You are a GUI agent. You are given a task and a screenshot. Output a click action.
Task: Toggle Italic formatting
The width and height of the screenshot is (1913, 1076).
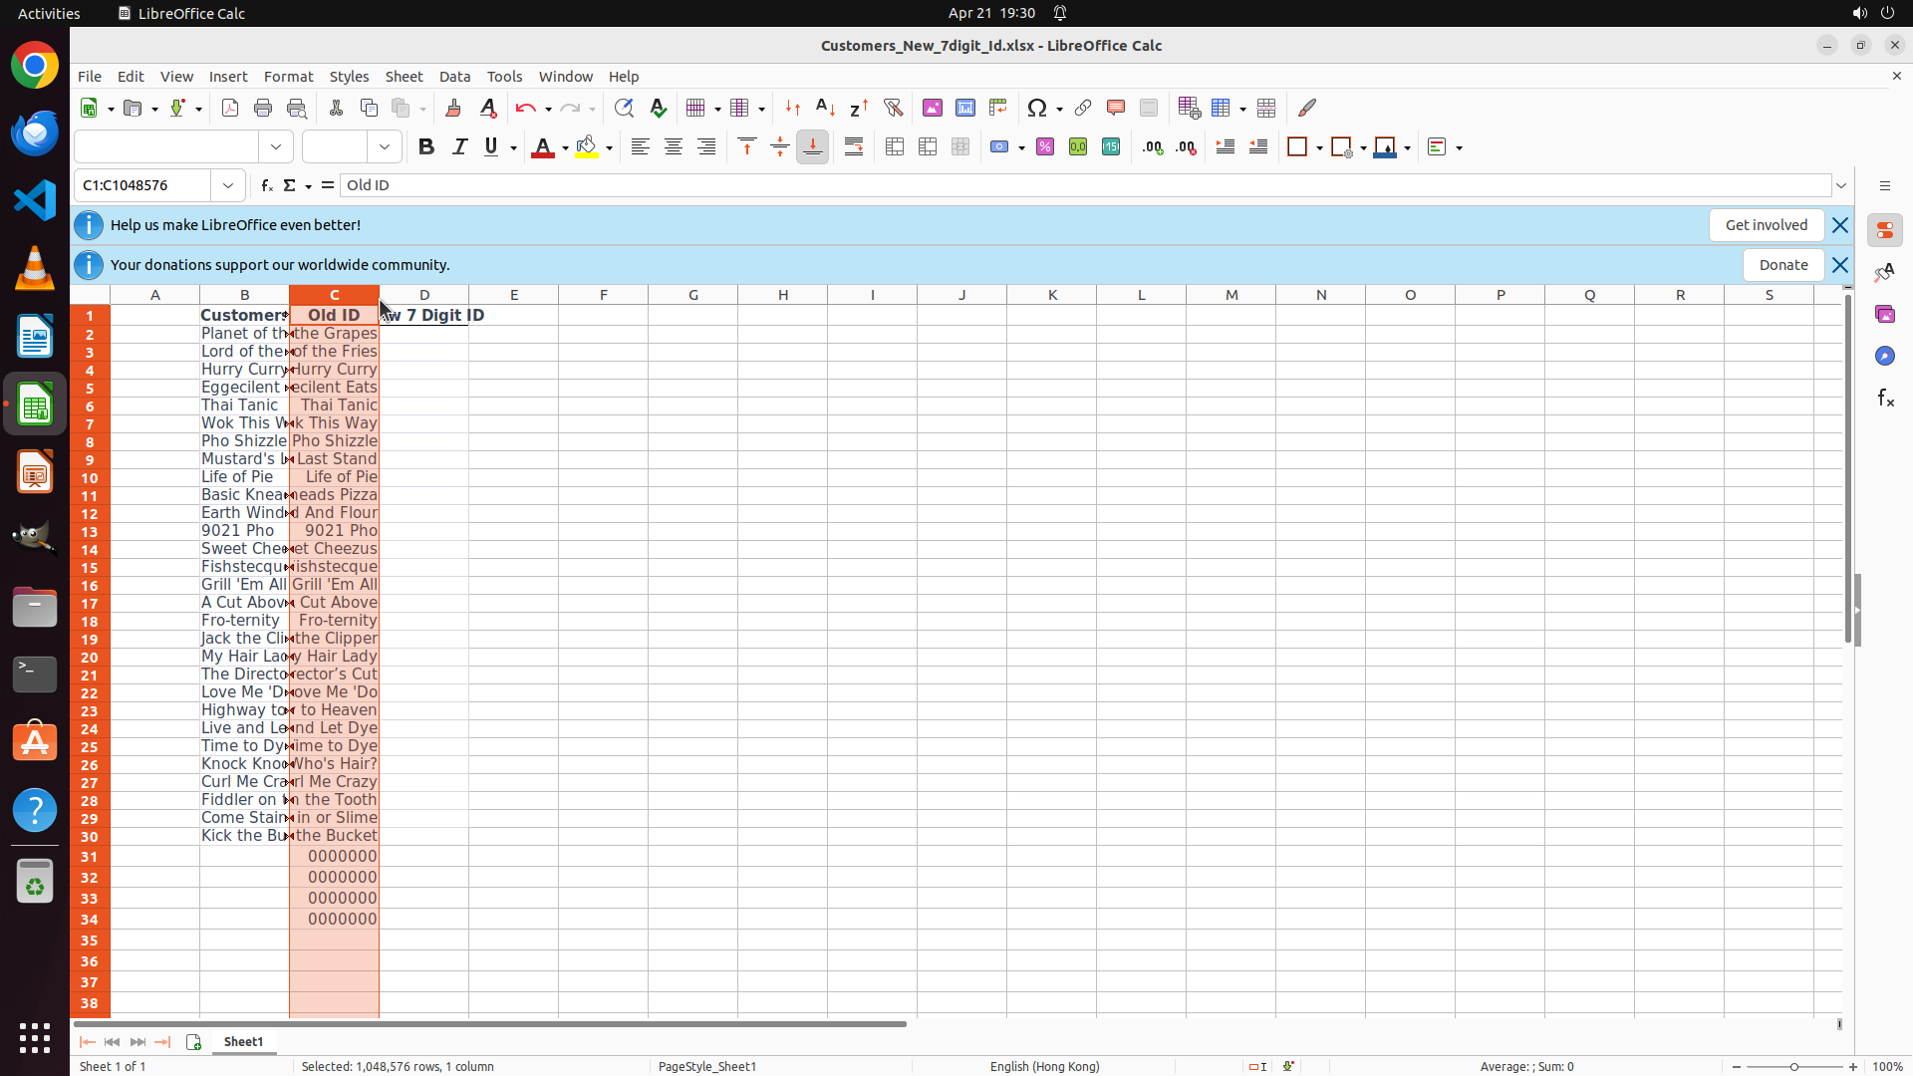(x=459, y=147)
